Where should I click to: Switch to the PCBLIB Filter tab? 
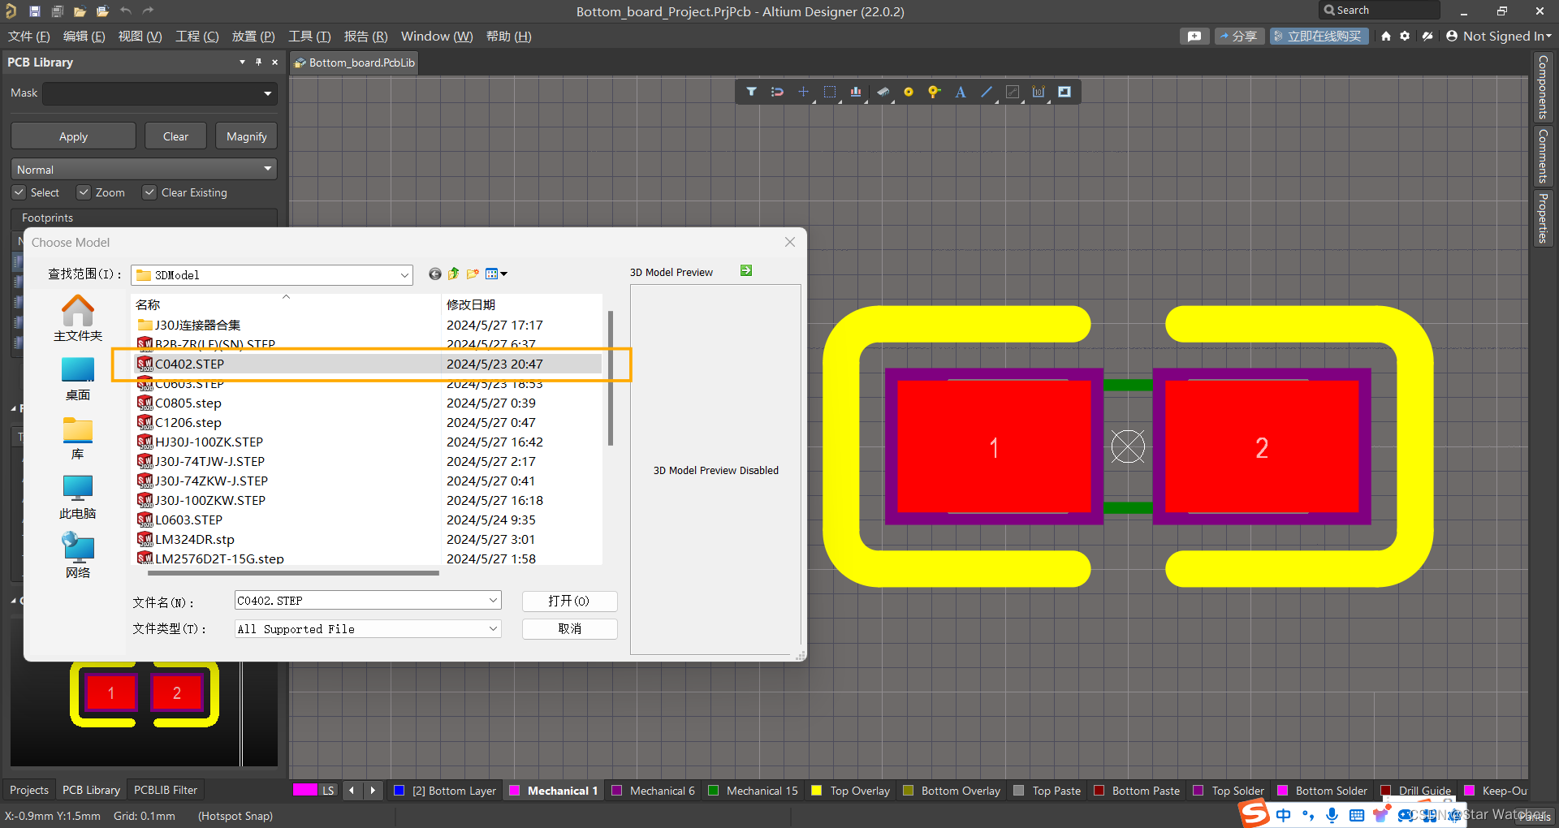pyautogui.click(x=166, y=790)
